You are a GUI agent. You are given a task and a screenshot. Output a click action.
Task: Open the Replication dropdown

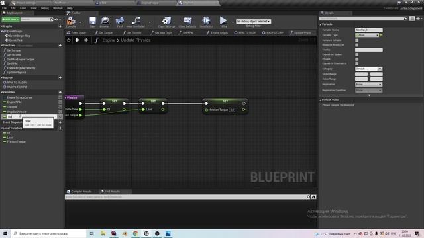[368, 85]
